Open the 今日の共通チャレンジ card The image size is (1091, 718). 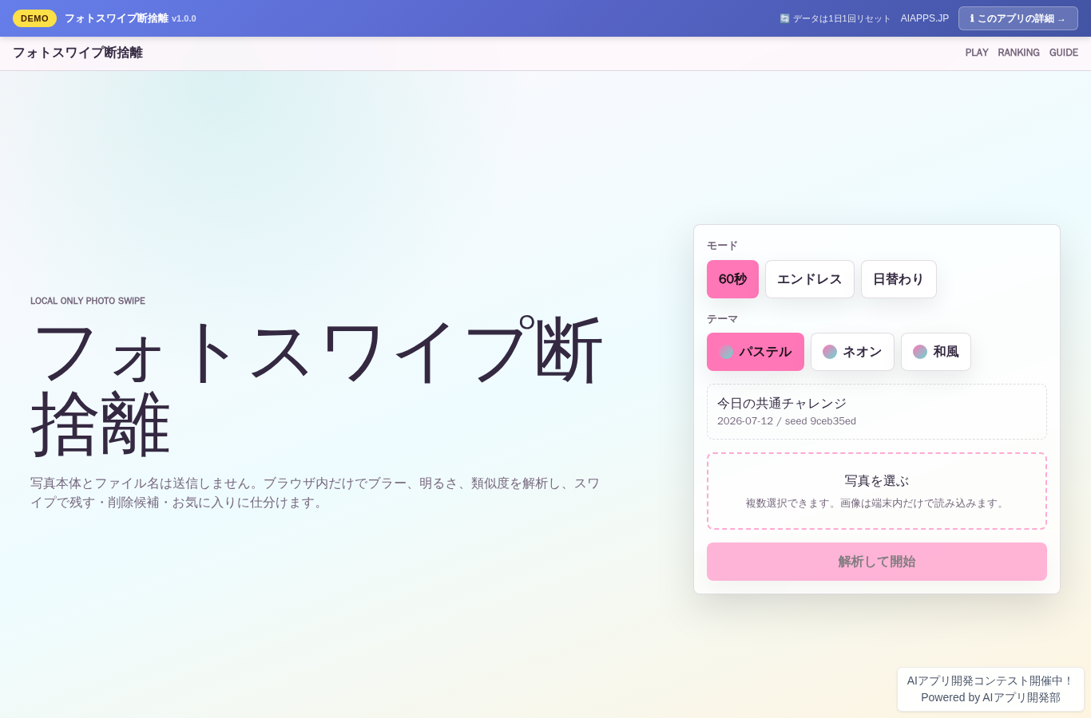(x=877, y=412)
